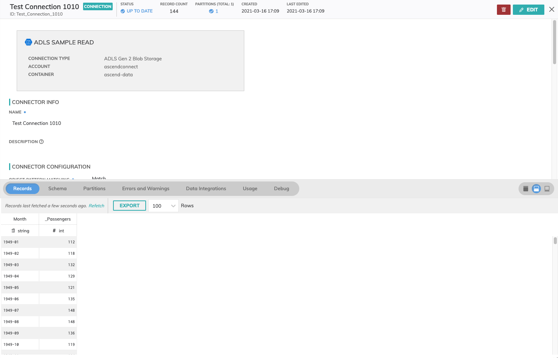This screenshot has width=558, height=358.
Task: Select the 1949-10 month cell
Action: pyautogui.click(x=20, y=344)
